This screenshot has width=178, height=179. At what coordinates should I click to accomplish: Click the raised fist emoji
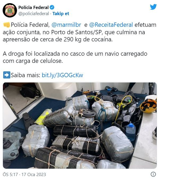(7, 25)
